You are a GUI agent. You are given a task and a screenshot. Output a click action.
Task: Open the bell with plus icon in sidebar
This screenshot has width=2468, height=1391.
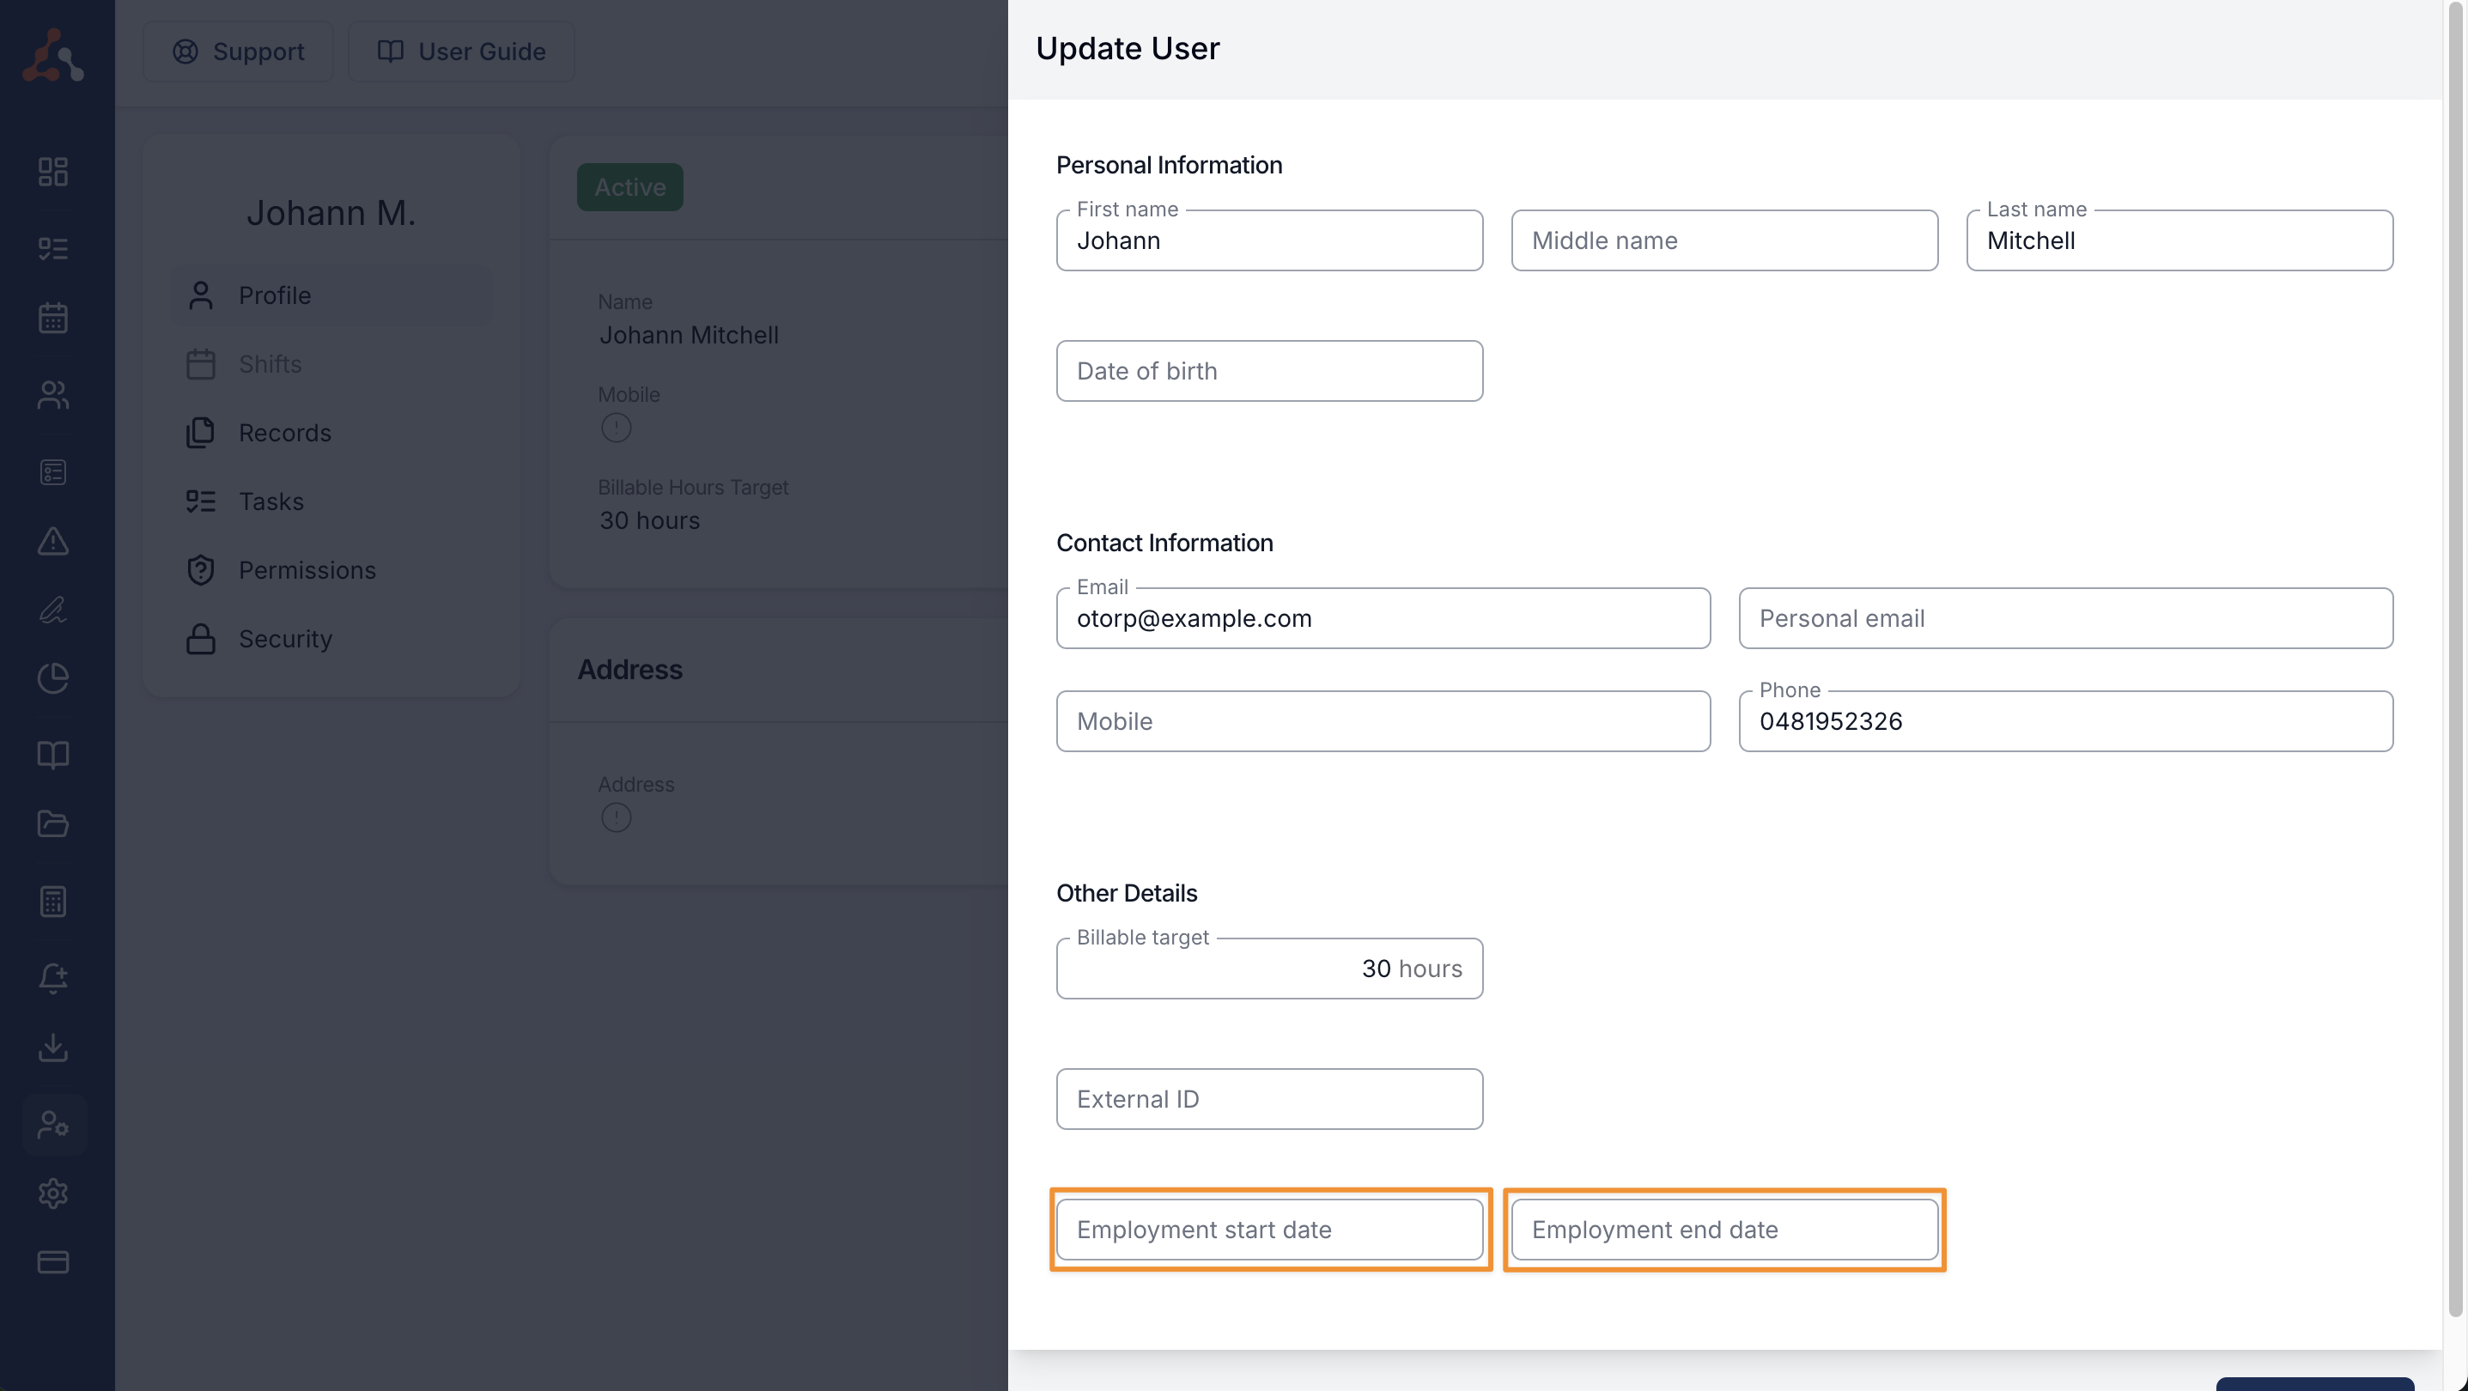pyautogui.click(x=52, y=978)
